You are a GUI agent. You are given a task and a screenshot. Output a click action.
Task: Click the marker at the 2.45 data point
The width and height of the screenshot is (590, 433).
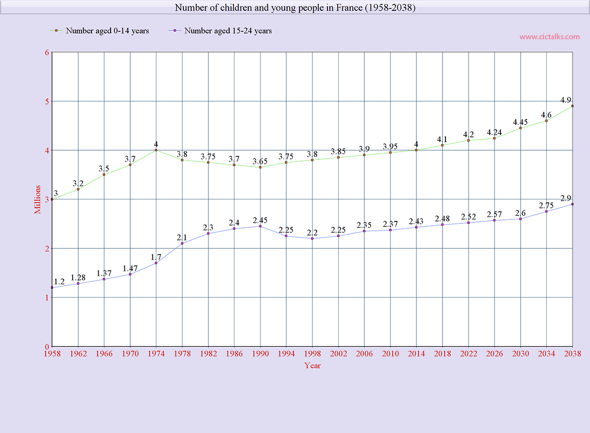(x=261, y=226)
